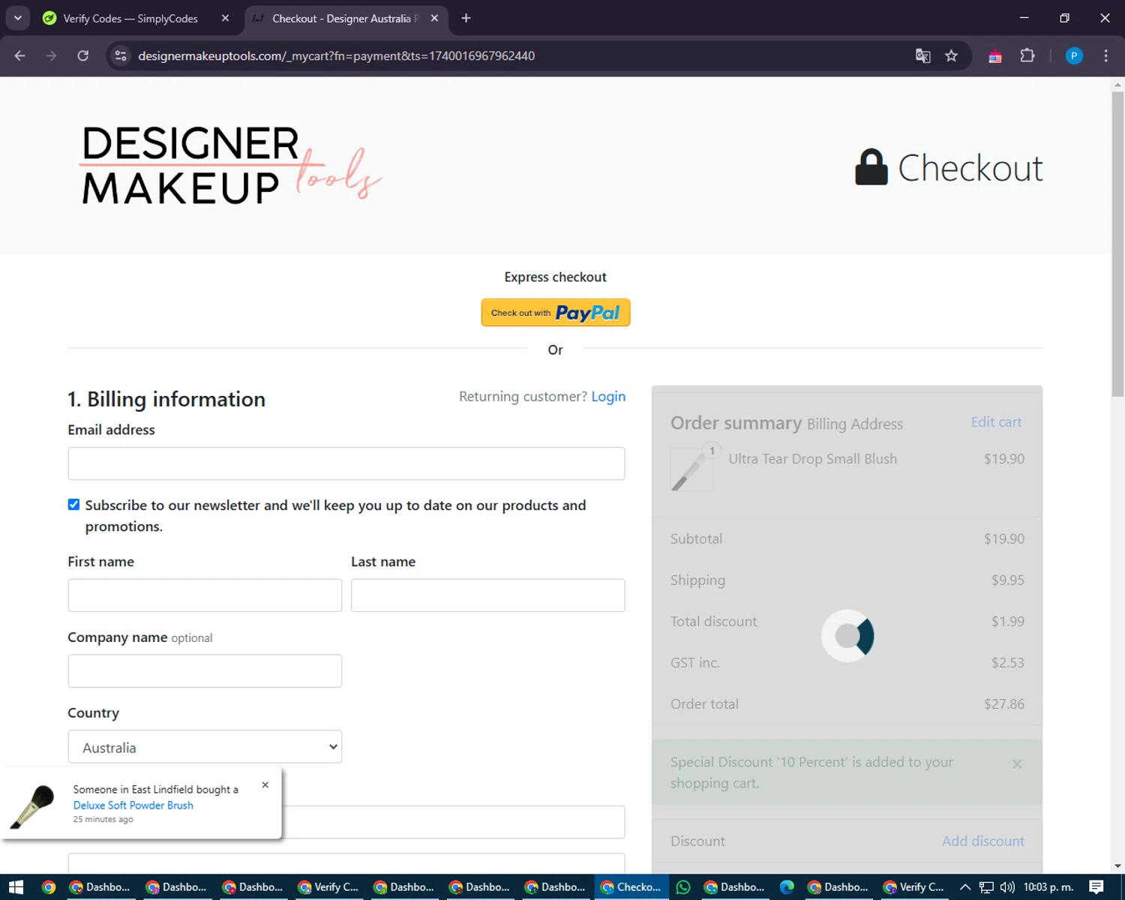Image resolution: width=1125 pixels, height=900 pixels.
Task: Open WhatsApp from the taskbar
Action: [x=683, y=887]
